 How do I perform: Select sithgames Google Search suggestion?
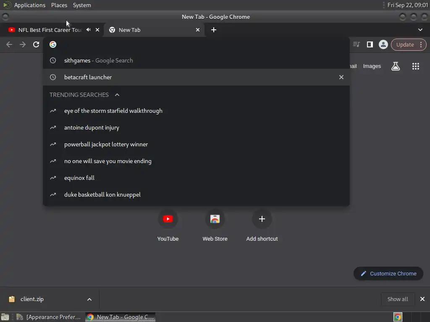click(x=196, y=60)
